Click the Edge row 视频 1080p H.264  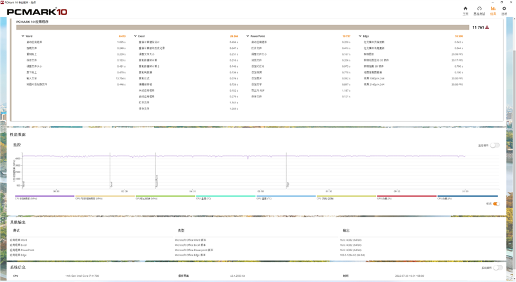(374, 78)
